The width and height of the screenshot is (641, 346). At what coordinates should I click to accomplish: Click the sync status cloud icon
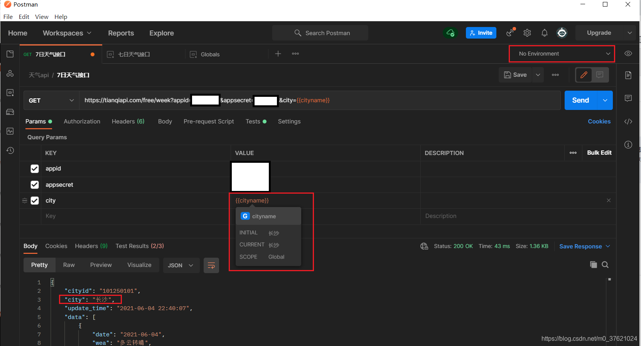[x=450, y=33]
